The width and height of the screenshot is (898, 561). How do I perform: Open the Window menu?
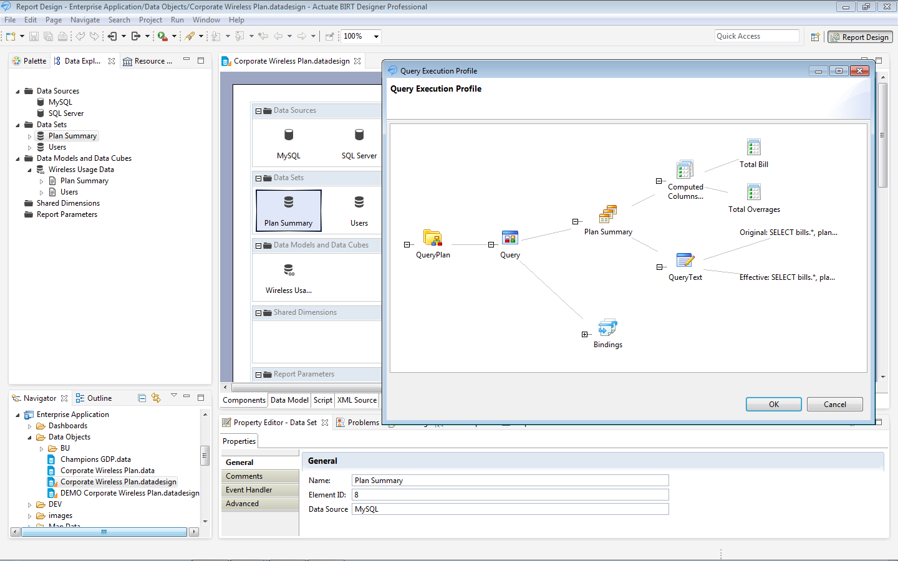point(206,20)
